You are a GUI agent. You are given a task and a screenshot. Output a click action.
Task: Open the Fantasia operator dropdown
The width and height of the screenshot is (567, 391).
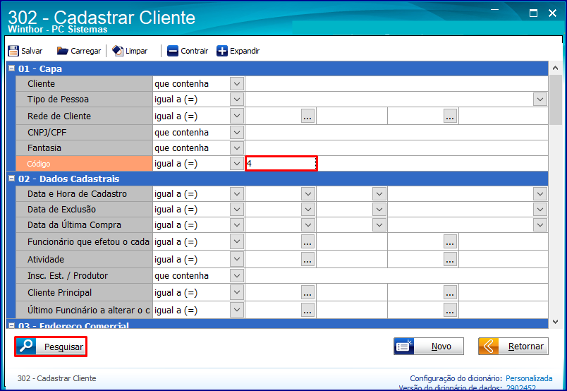click(237, 148)
